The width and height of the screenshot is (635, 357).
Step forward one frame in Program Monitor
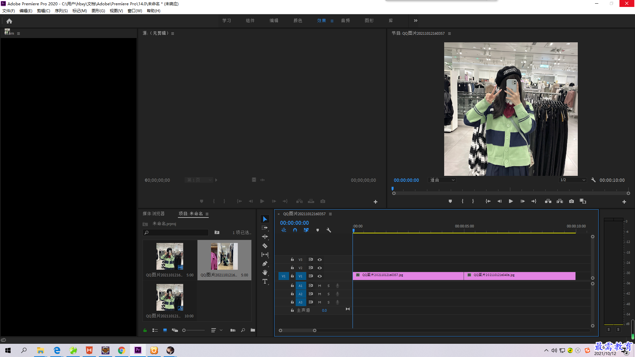(x=523, y=201)
